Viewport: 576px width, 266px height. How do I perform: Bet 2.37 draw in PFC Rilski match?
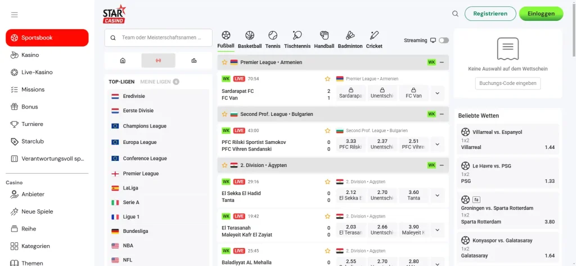point(382,145)
